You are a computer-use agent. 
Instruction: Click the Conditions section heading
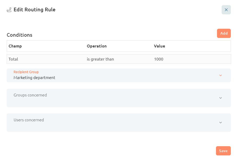point(19,35)
